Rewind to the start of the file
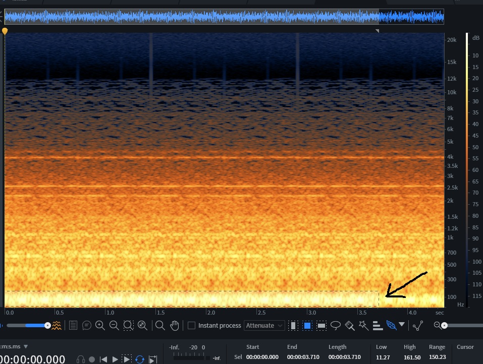 coord(103,359)
